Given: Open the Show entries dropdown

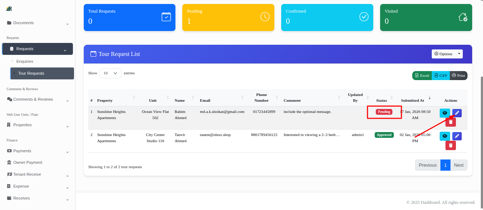Looking at the screenshot, I should (x=110, y=73).
